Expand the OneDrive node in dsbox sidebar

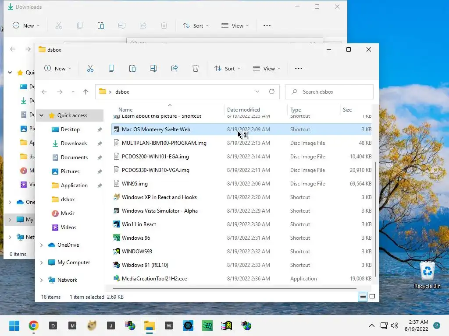click(42, 245)
